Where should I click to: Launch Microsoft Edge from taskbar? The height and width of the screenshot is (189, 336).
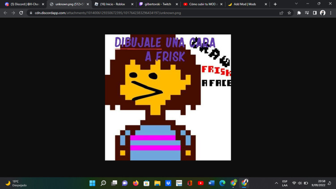point(222,183)
